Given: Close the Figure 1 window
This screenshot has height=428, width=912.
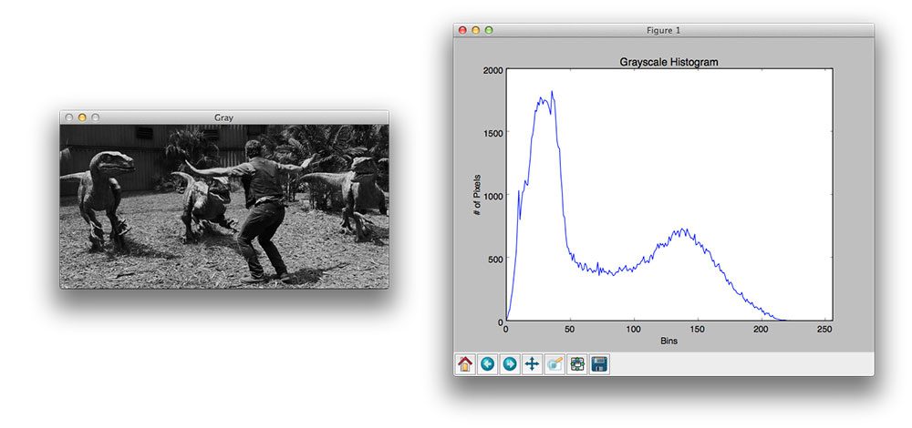Looking at the screenshot, I should [462, 30].
